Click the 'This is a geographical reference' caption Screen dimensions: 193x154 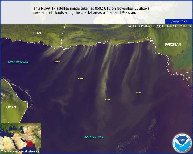coord(20,152)
